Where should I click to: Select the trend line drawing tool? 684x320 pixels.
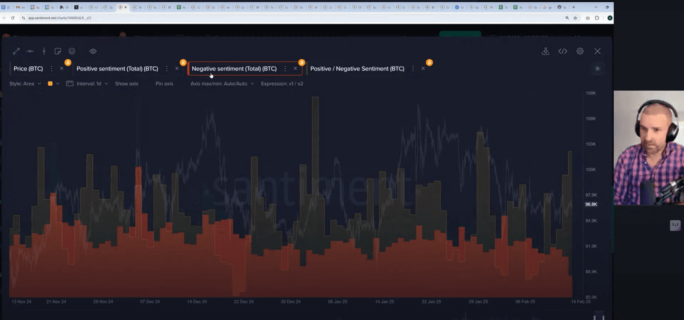[x=16, y=51]
